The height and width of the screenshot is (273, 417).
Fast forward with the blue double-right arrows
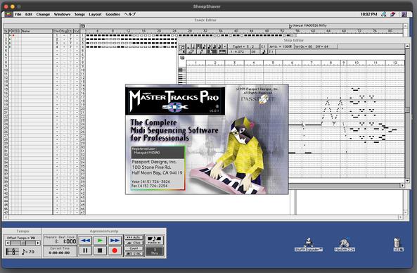click(x=115, y=240)
